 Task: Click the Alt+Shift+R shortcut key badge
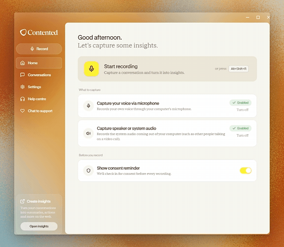pyautogui.click(x=239, y=69)
